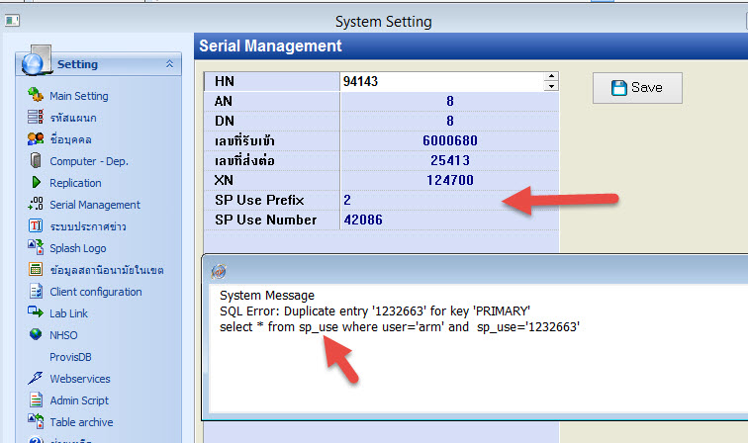The image size is (748, 443).
Task: Click the Webservices icon
Action: coord(36,379)
